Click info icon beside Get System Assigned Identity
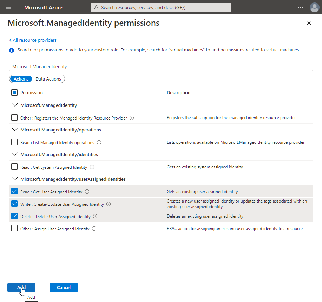322x302 pixels. (92, 167)
